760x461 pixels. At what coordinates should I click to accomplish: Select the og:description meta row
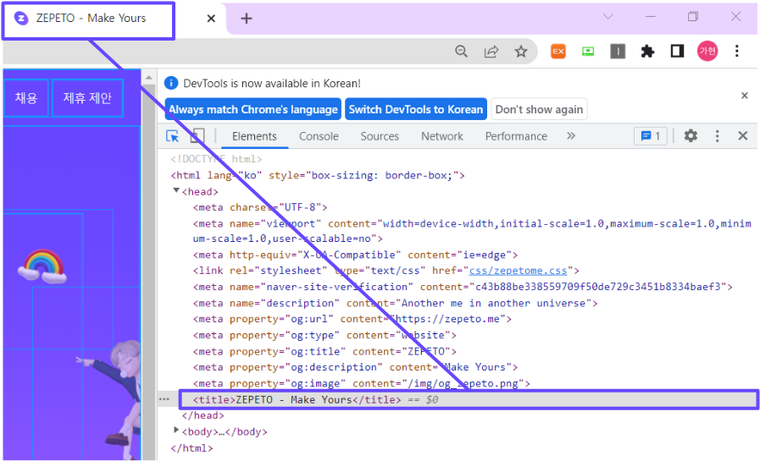click(x=355, y=367)
